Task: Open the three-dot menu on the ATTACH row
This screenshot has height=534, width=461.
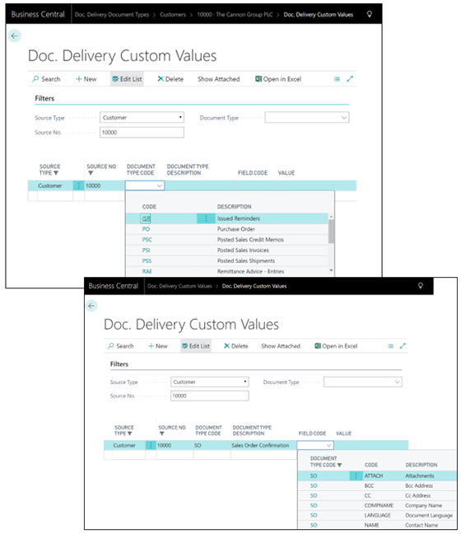Action: 356,475
